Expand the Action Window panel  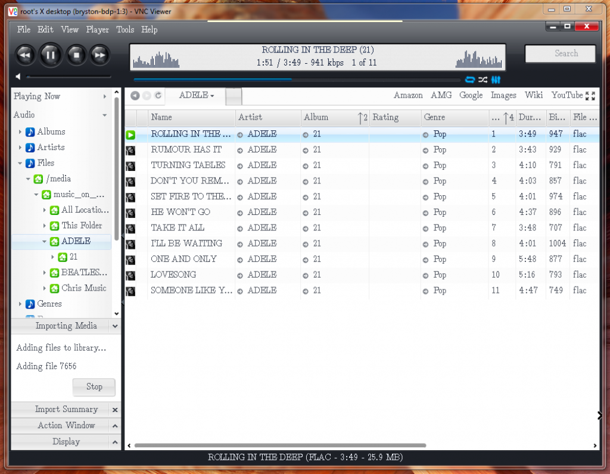115,426
